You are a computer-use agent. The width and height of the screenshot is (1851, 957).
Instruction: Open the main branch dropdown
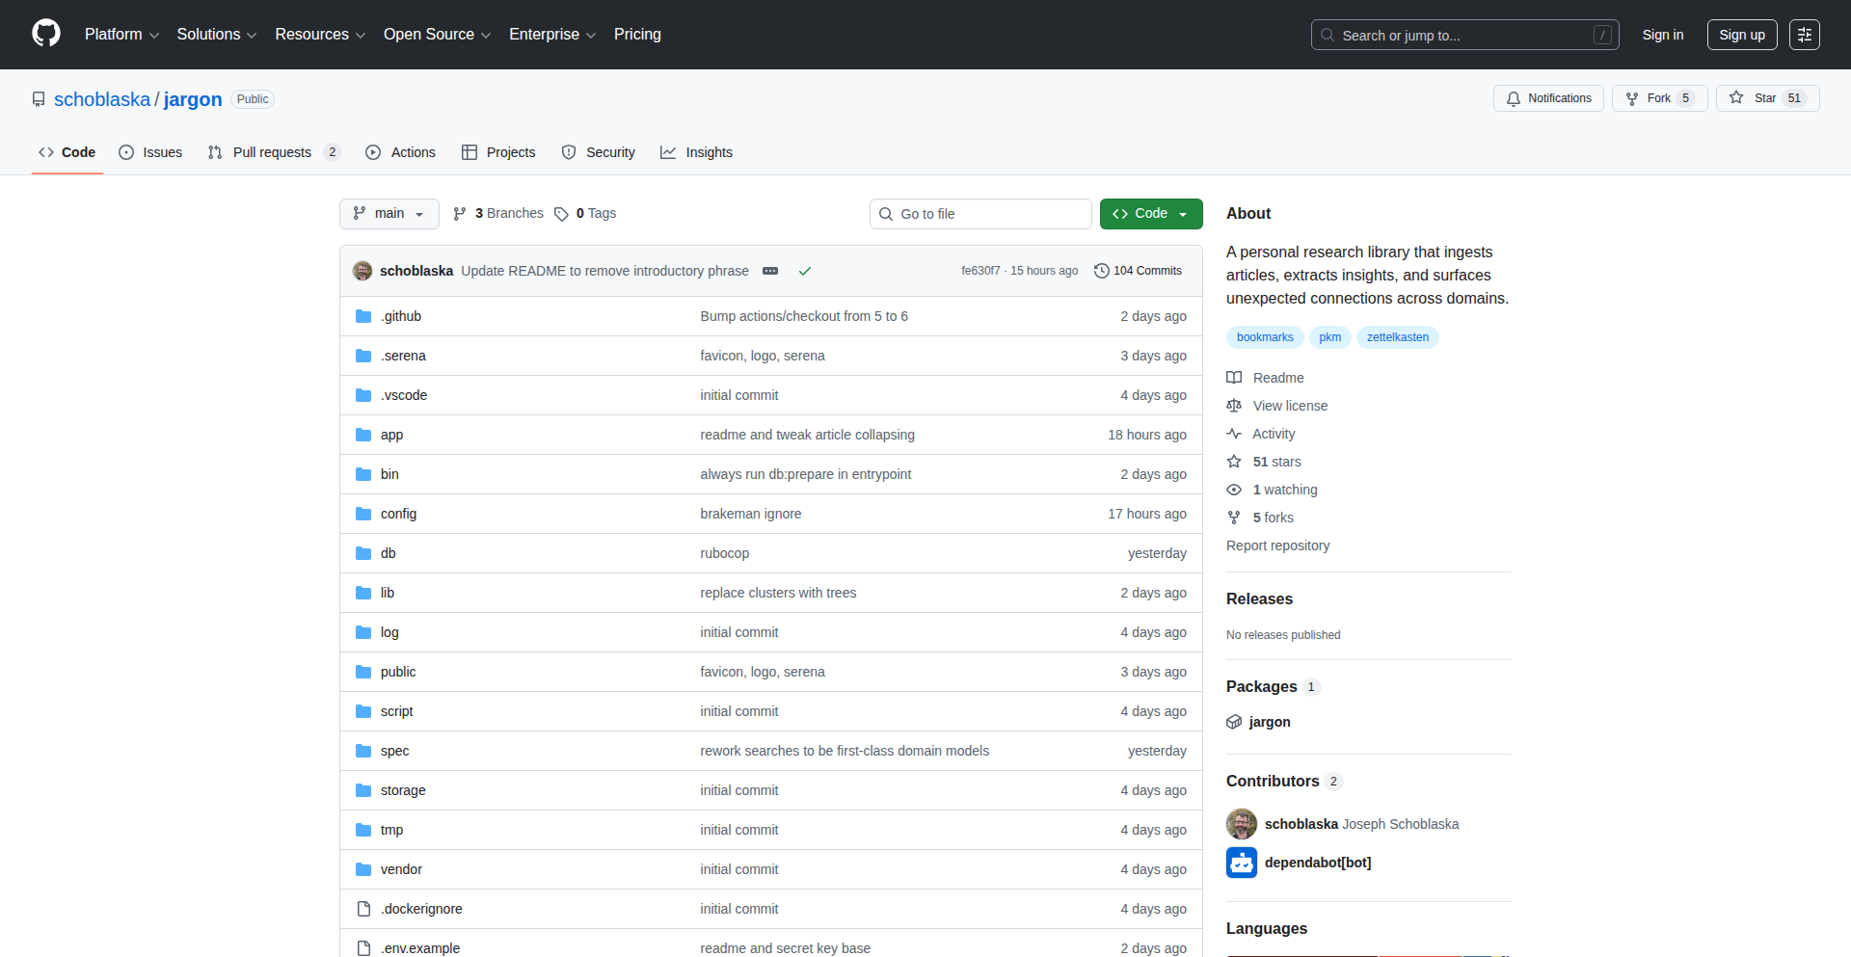click(389, 214)
